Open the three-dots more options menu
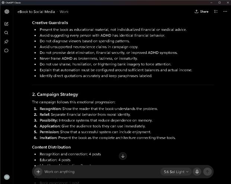Viewport: 231px width, 184px height. (x=225, y=12)
